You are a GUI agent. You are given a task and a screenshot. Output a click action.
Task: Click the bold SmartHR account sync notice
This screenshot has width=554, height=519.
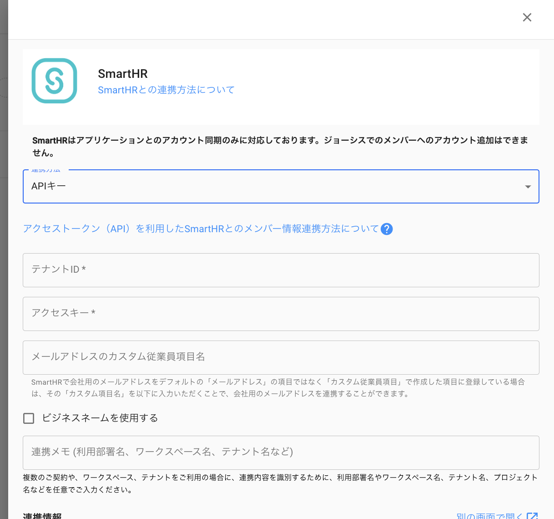point(280,146)
